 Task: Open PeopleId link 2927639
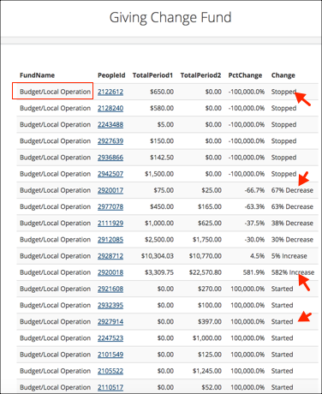pos(110,141)
